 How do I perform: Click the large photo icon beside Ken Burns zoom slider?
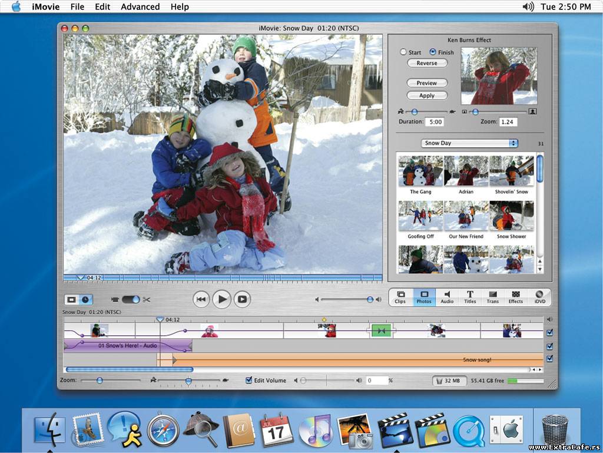[532, 111]
